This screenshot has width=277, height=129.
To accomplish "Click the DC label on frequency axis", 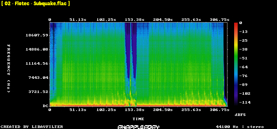I will (45, 106).
